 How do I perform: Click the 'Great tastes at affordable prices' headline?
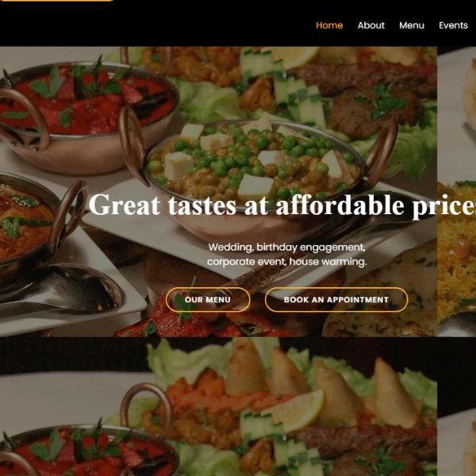282,205
